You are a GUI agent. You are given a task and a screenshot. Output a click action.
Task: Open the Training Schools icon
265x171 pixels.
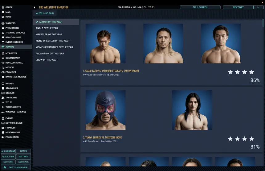3,33
